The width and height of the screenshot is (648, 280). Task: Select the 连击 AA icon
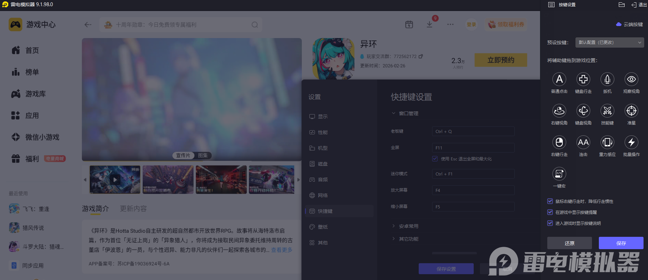click(x=583, y=142)
